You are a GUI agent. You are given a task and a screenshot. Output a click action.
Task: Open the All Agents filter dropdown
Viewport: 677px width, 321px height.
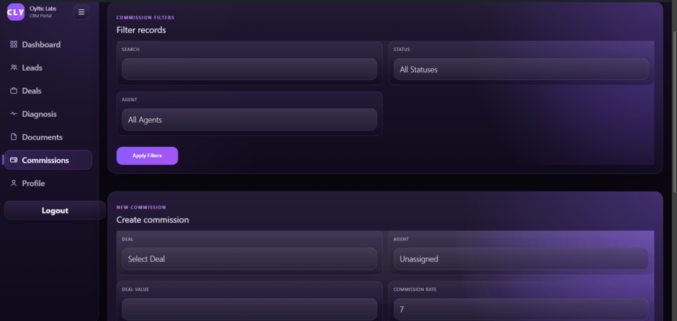[x=249, y=120]
